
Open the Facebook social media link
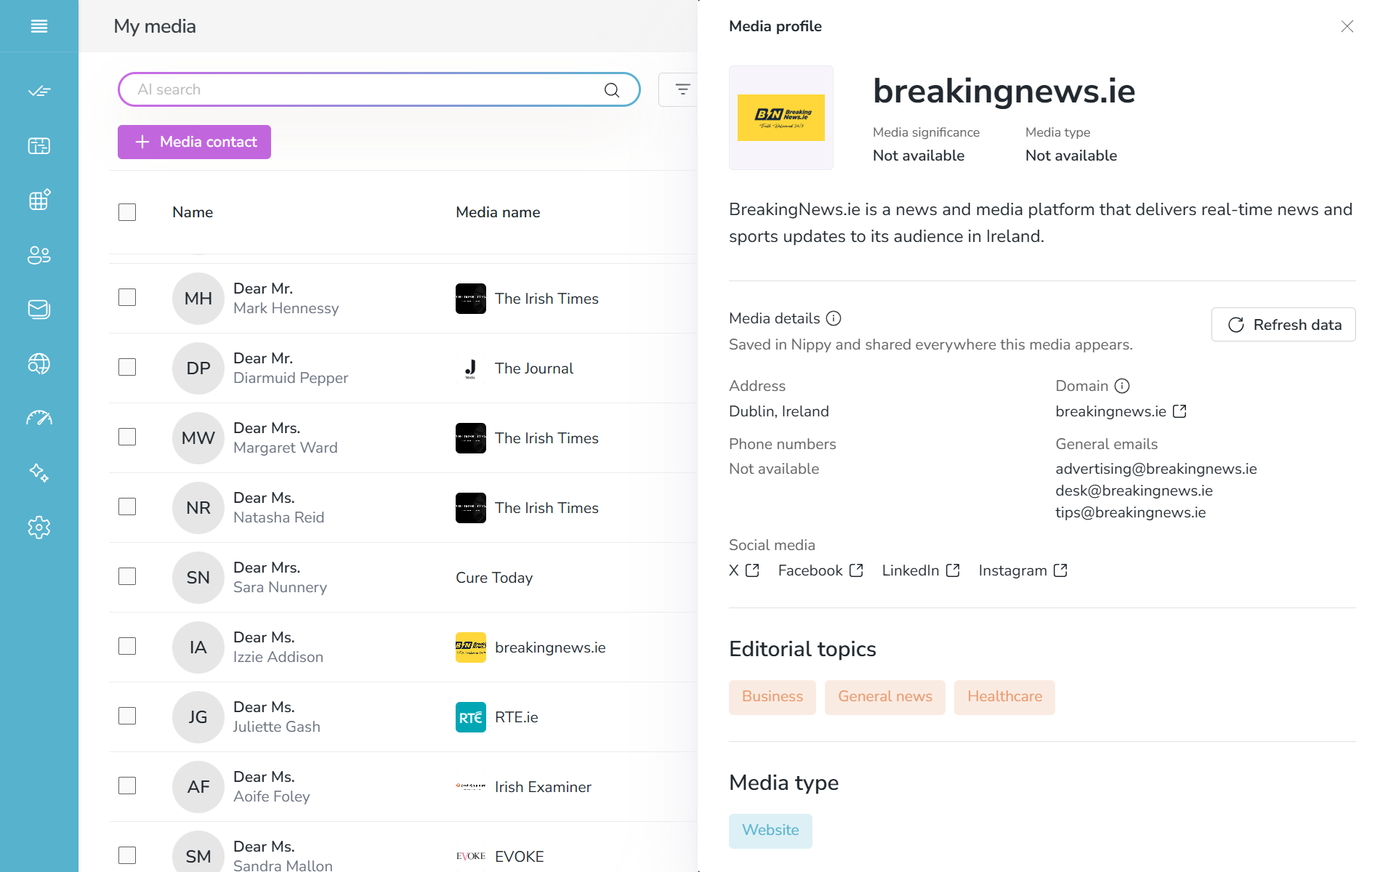point(820,570)
